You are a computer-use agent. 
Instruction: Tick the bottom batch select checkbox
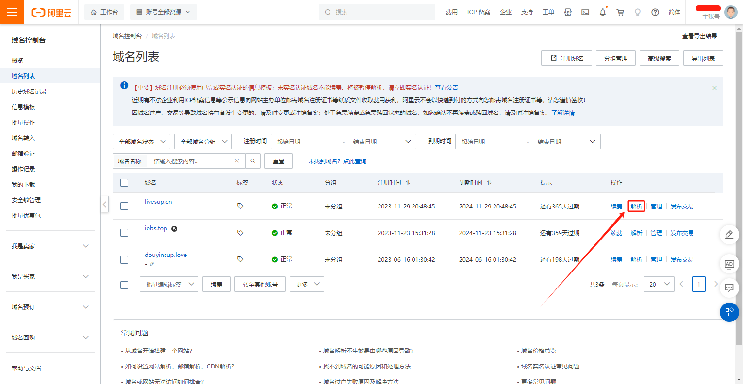[x=124, y=285]
